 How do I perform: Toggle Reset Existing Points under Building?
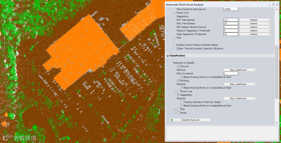pyautogui.click(x=182, y=88)
